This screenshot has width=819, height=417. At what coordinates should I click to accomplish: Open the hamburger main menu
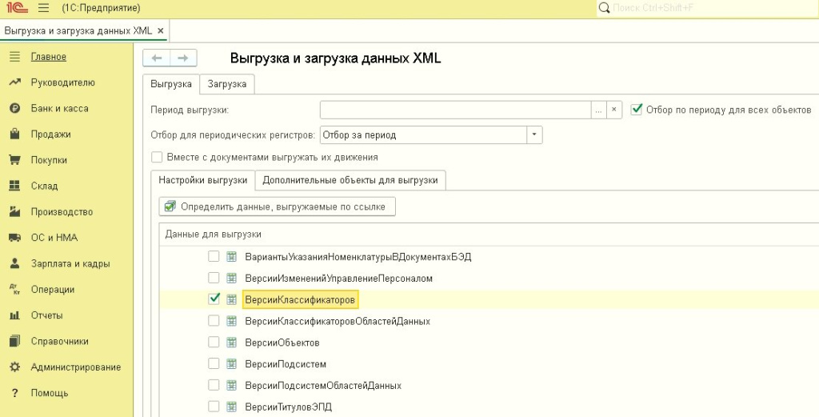tap(44, 8)
